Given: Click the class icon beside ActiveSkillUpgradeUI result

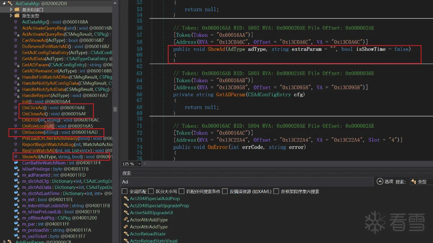Looking at the screenshot, I should (x=126, y=213).
